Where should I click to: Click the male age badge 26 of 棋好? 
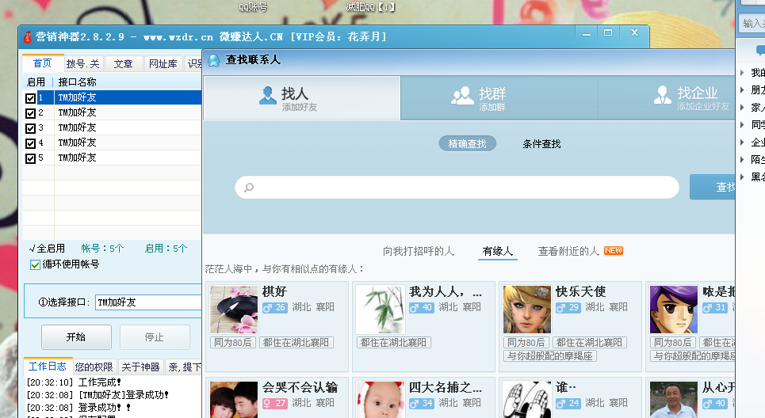click(x=274, y=307)
